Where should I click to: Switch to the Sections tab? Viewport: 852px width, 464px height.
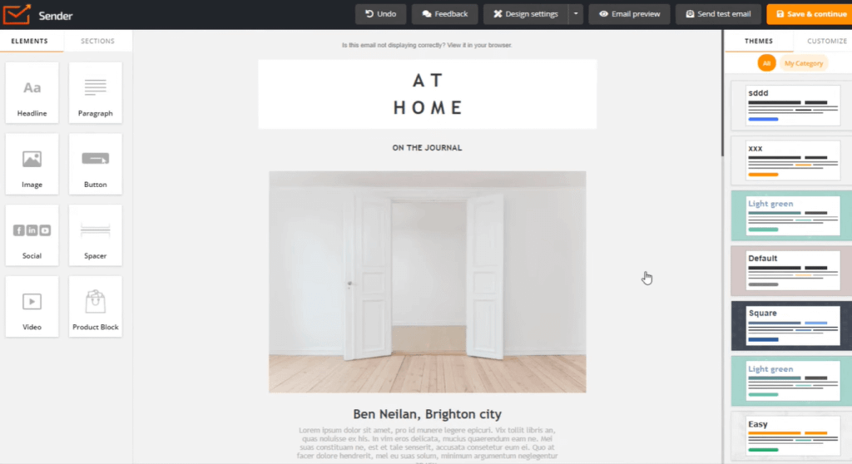click(98, 41)
